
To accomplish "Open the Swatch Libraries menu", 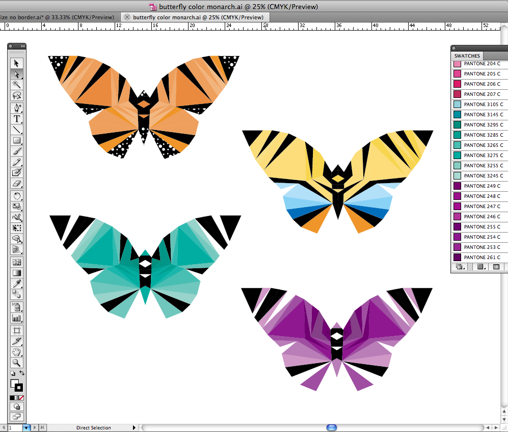I will 460,267.
